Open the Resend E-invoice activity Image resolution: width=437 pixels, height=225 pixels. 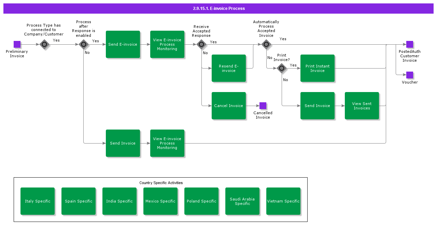[229, 68]
